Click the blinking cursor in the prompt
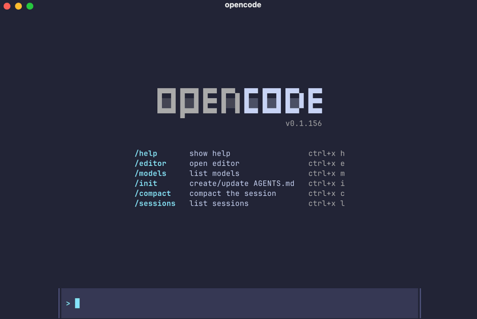The width and height of the screenshot is (477, 319). pos(77,303)
